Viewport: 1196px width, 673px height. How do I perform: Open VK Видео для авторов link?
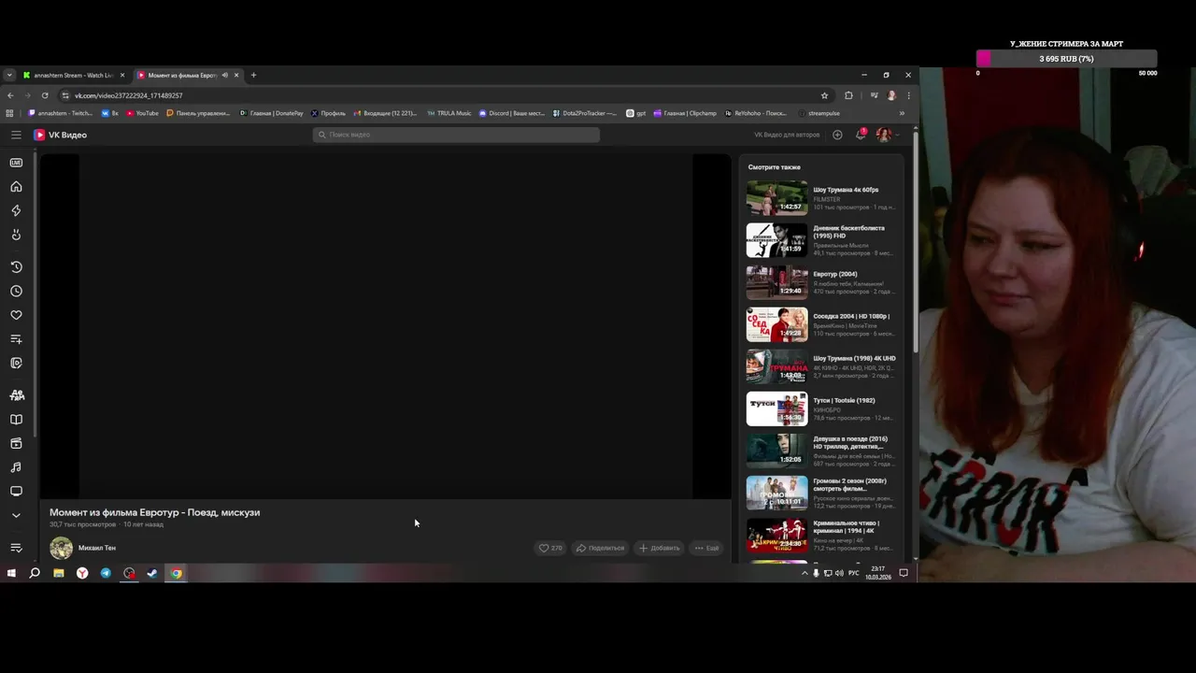point(787,135)
